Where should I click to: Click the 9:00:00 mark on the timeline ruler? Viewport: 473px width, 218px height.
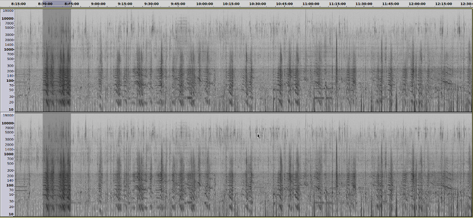[98, 4]
